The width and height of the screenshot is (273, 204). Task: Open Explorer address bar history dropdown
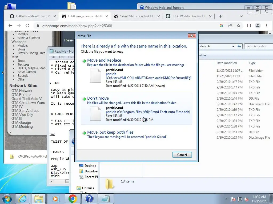coord(233,46)
